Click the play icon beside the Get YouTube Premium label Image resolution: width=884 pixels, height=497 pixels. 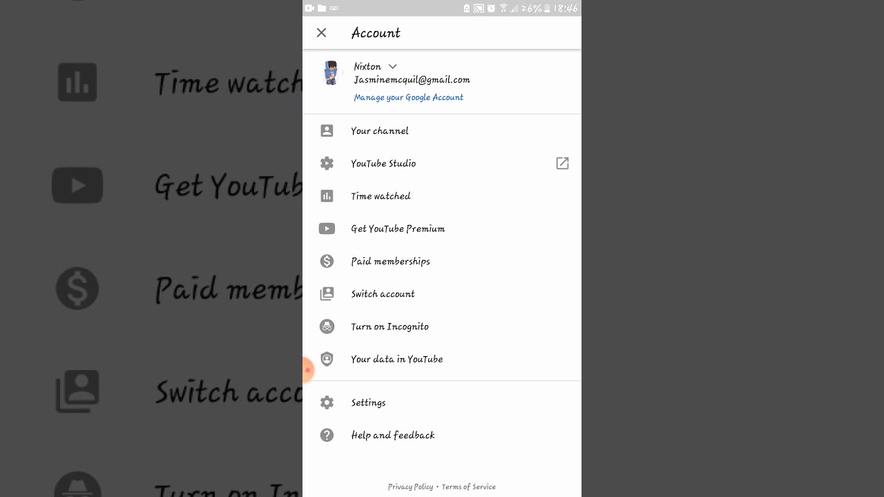click(327, 228)
